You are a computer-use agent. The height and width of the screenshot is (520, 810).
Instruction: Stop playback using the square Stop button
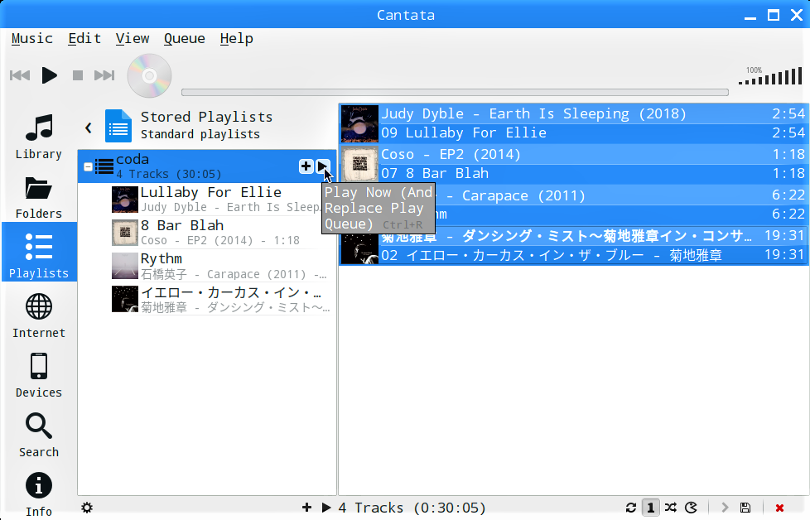78,75
